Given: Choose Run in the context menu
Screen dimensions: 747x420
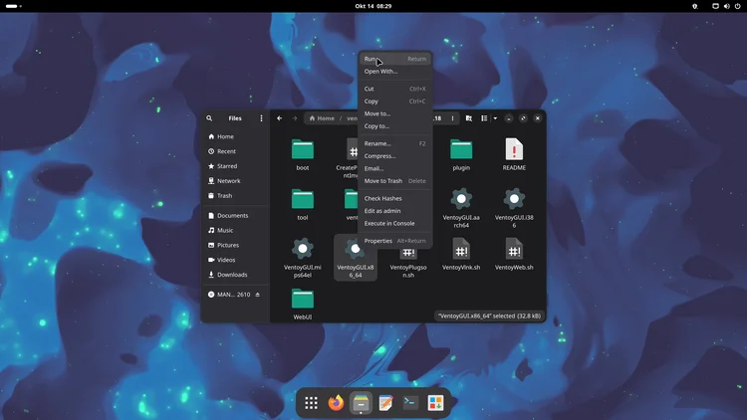Looking at the screenshot, I should click(395, 59).
